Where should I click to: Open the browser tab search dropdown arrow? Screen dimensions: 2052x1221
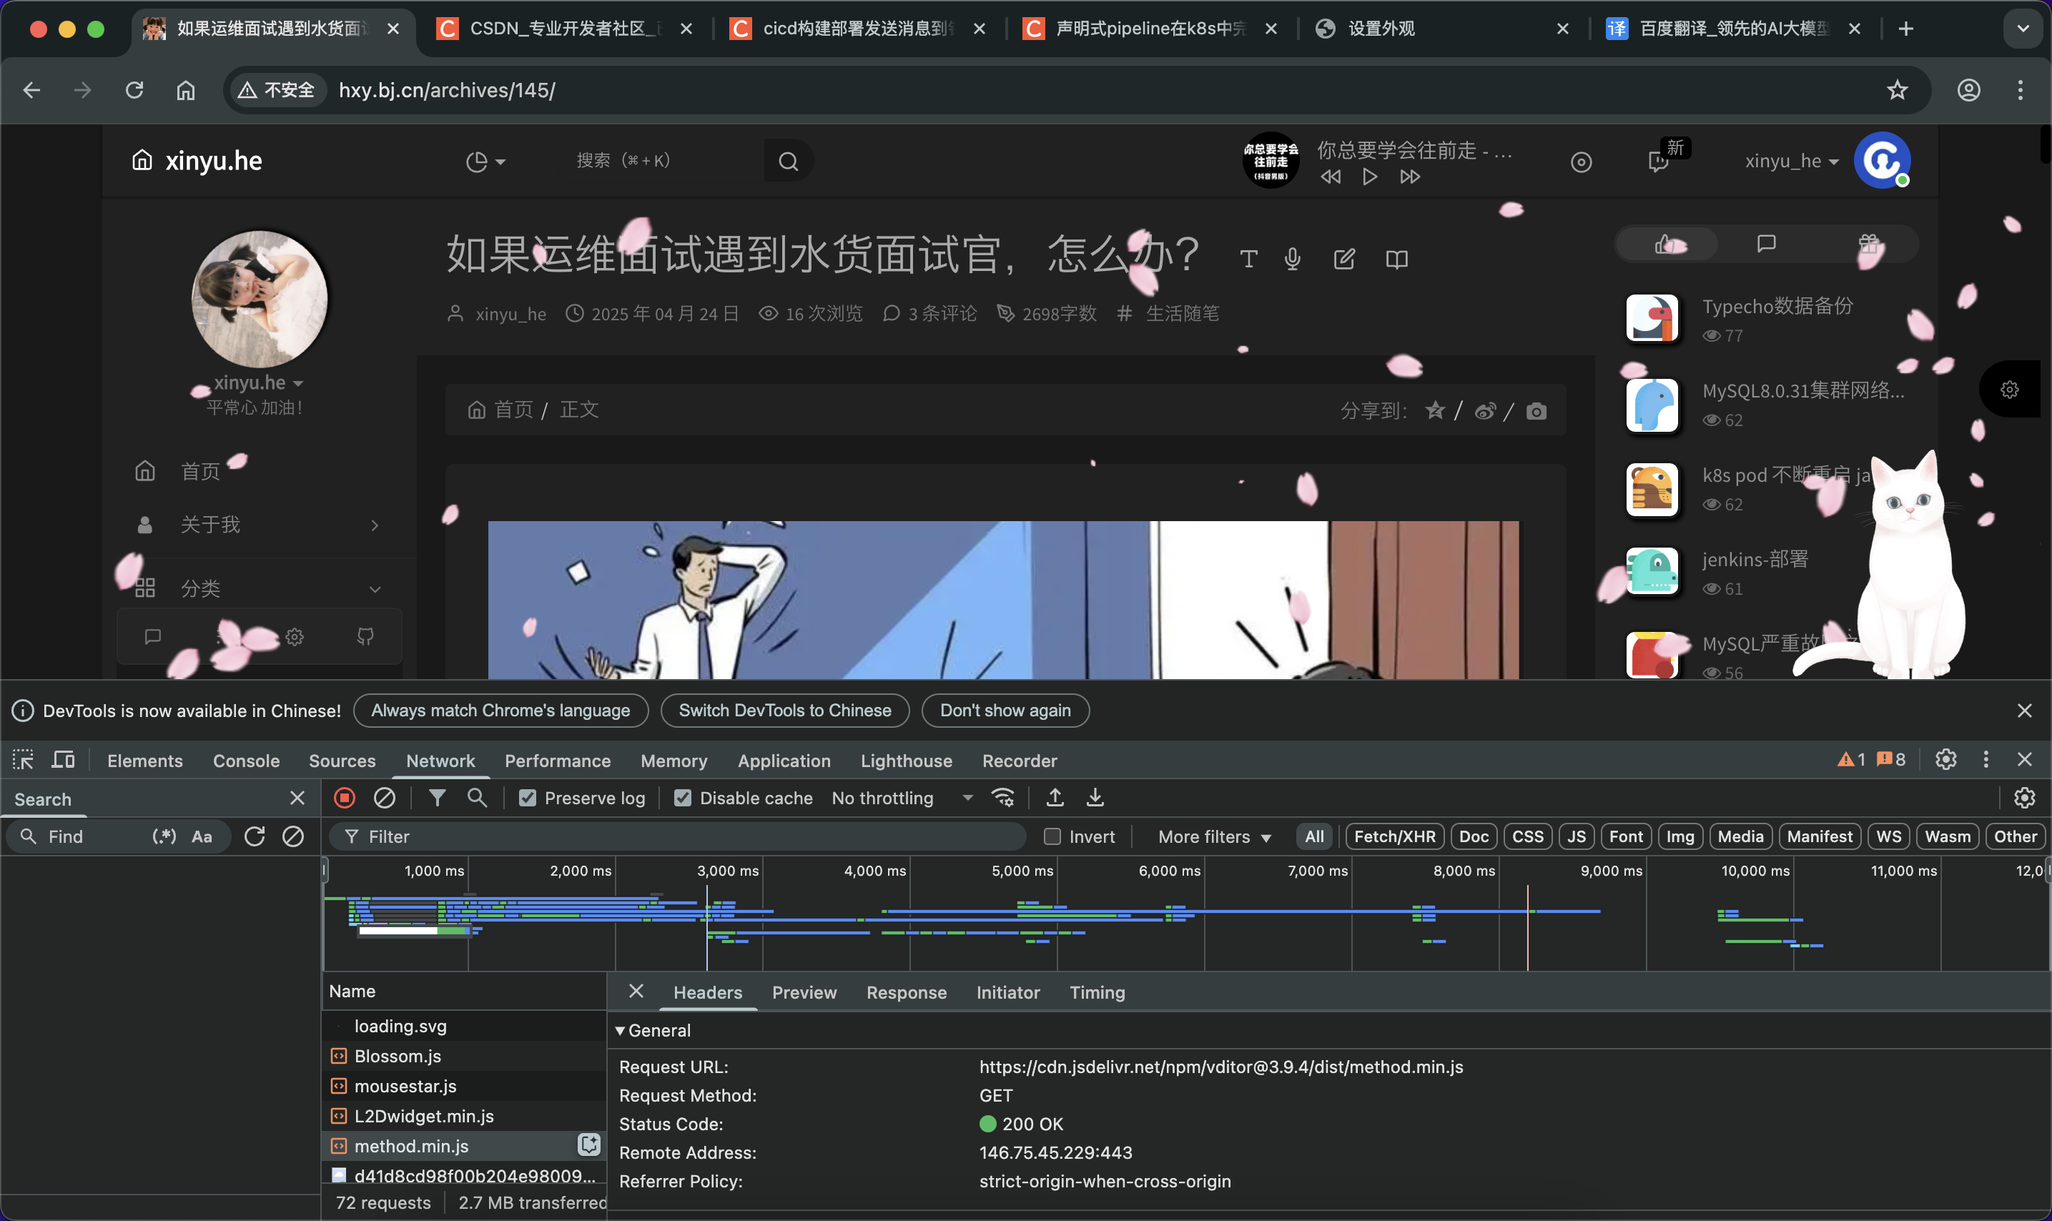(2023, 29)
